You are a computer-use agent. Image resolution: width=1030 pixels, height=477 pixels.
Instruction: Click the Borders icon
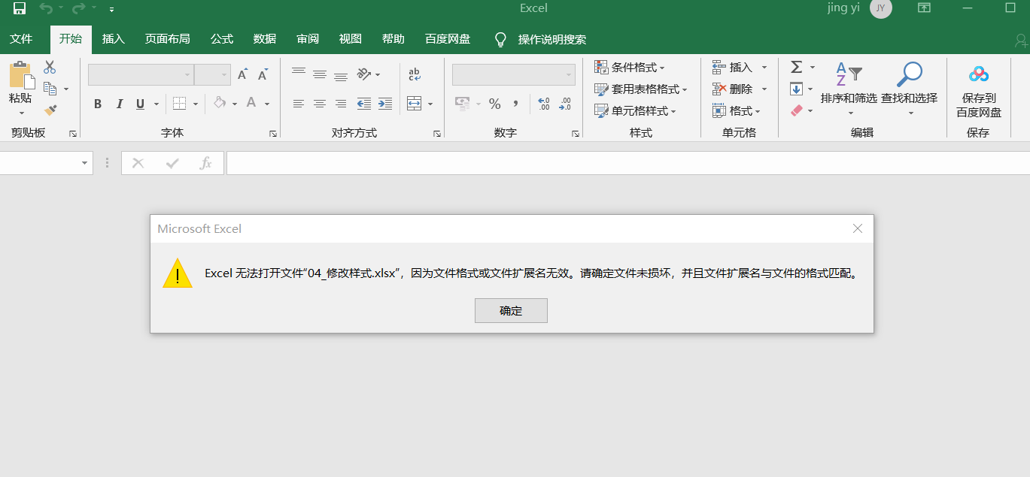tap(179, 104)
